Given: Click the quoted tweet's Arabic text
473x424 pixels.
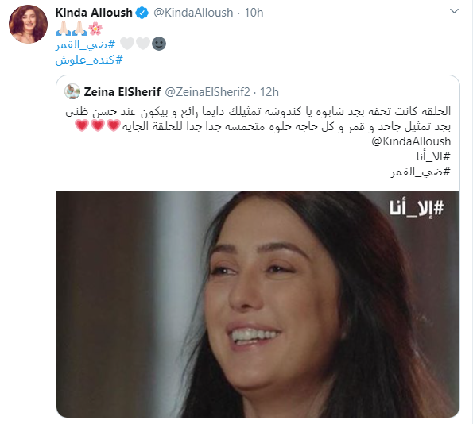Looking at the screenshot, I should pyautogui.click(x=258, y=119).
